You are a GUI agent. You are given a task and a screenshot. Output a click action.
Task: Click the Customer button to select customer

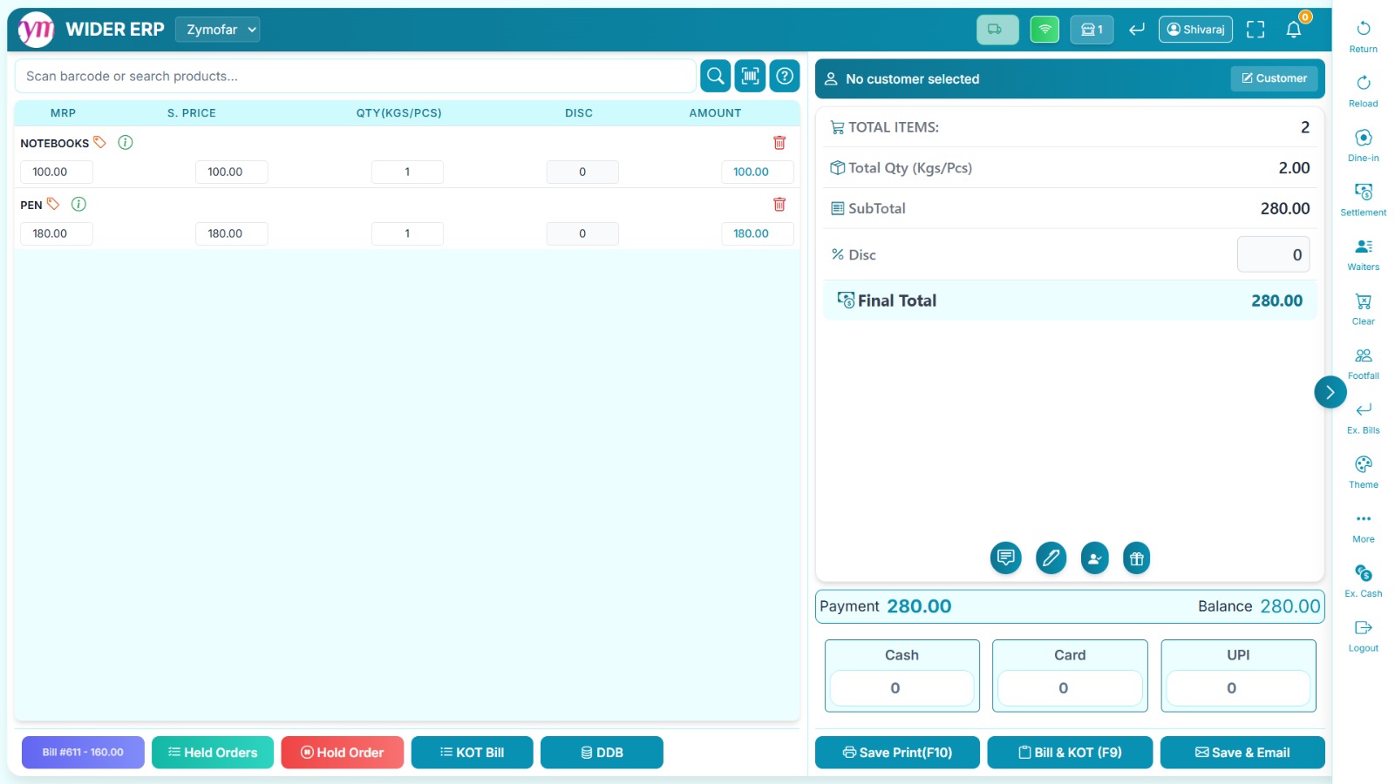click(1274, 78)
